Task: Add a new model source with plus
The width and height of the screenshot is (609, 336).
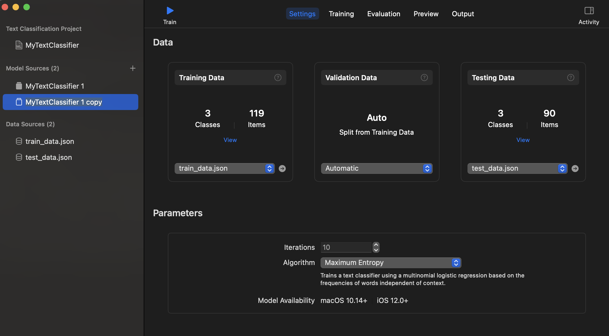Action: (x=133, y=68)
